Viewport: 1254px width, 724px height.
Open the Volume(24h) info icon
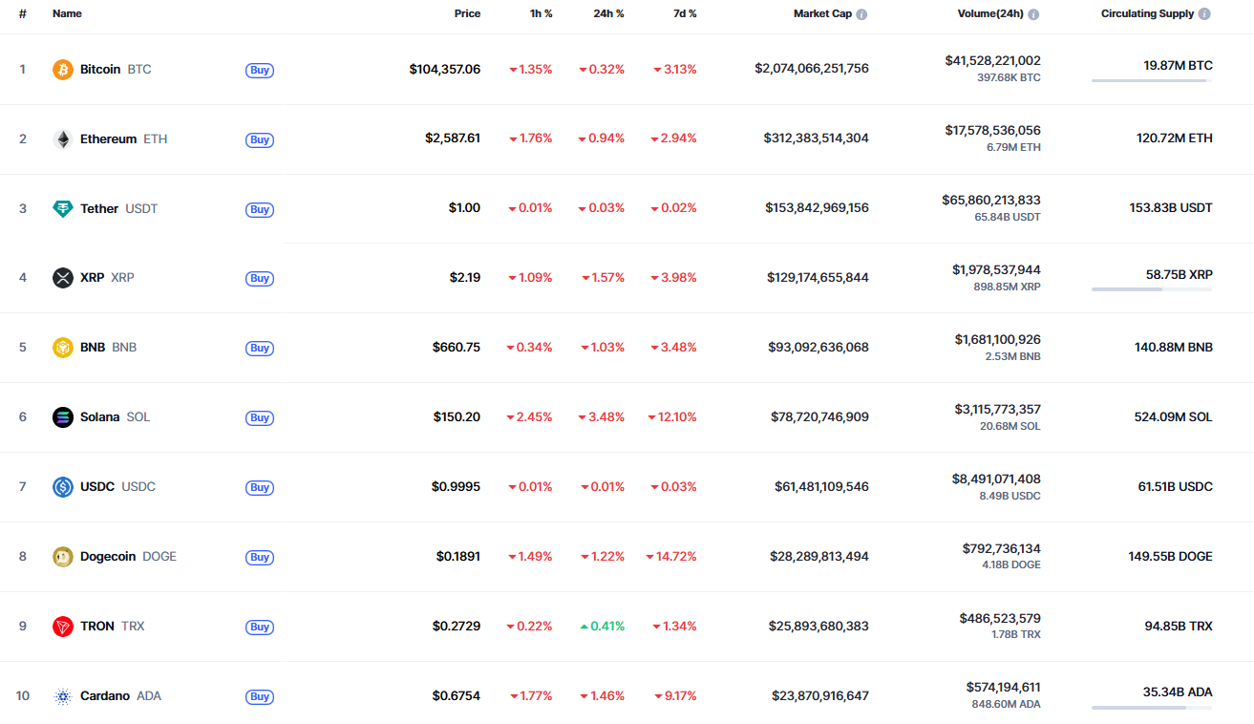(1033, 14)
